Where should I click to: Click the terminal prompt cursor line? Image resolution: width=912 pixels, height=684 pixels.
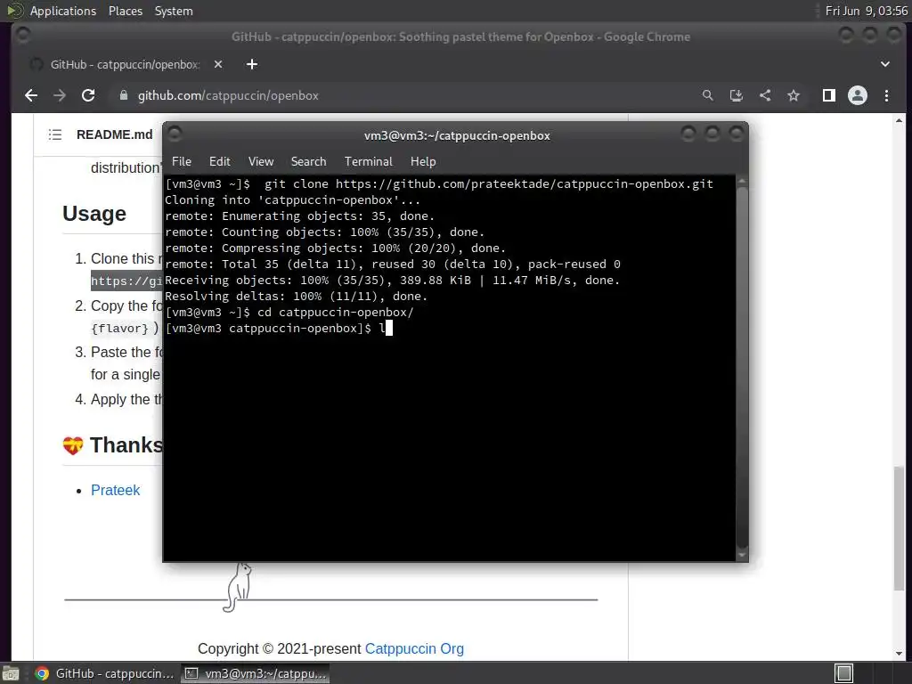279,328
